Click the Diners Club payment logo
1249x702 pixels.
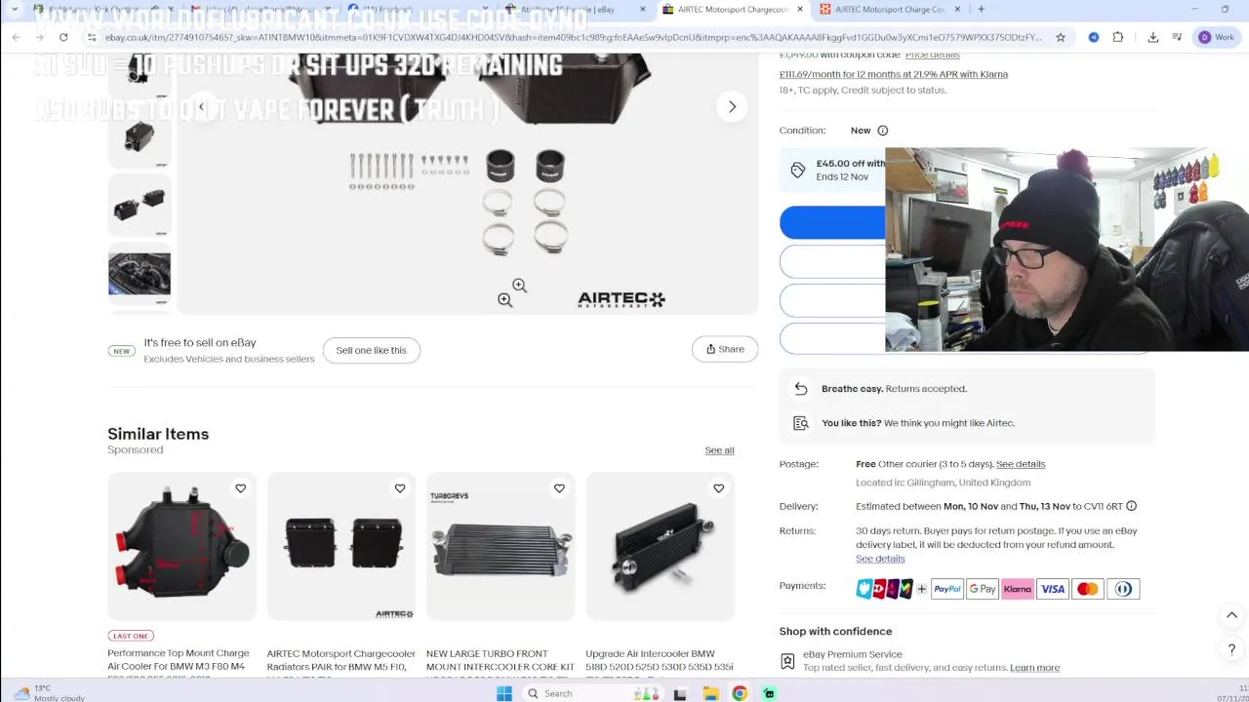click(1123, 589)
